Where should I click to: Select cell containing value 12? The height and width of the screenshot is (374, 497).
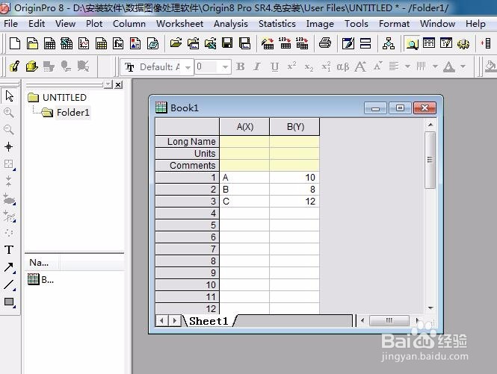coord(294,202)
